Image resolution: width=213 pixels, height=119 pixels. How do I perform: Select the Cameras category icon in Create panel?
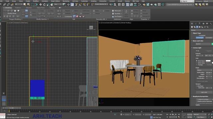pos(200,27)
